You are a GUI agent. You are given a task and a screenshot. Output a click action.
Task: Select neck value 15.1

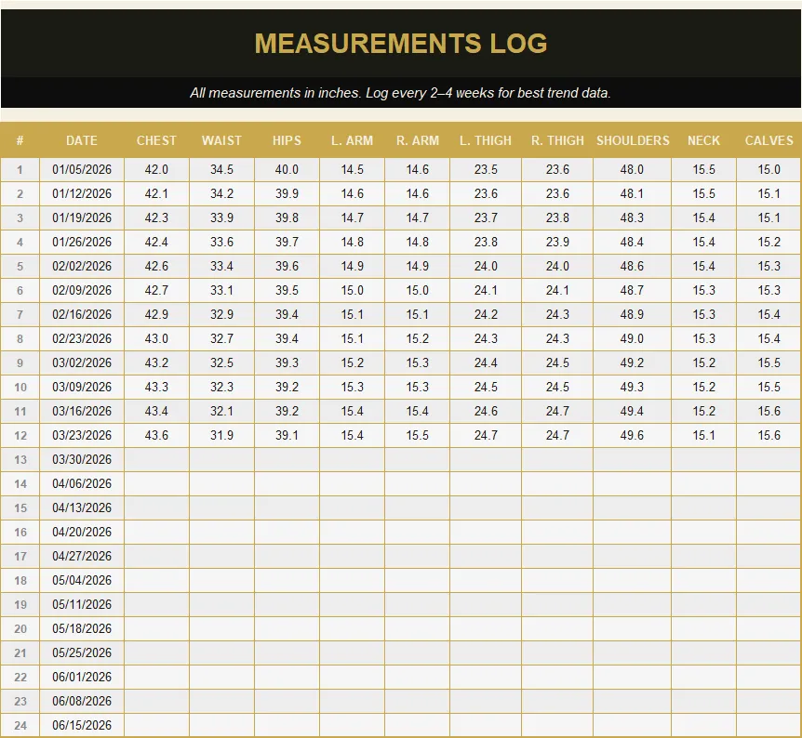703,435
